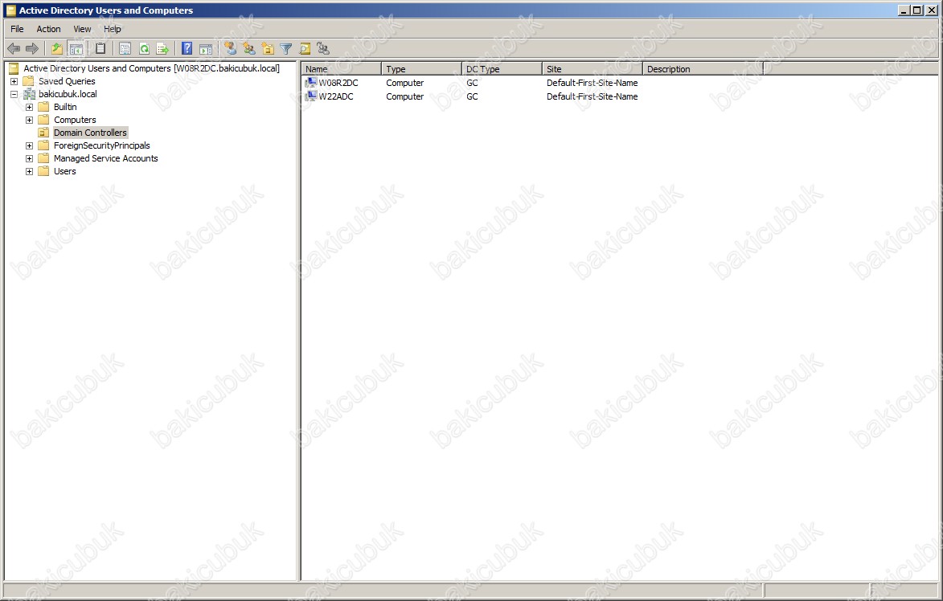The height and width of the screenshot is (601, 943).
Task: Click the Back arrow toolbar icon
Action: click(13, 49)
